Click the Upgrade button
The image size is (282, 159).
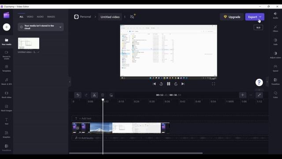232,17
